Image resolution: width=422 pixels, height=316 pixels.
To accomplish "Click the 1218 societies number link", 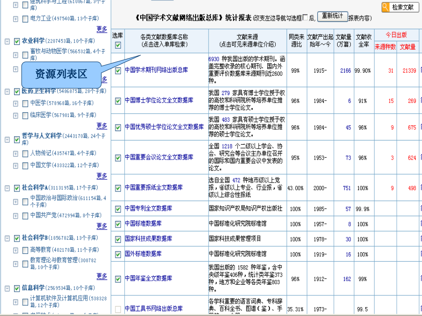I will pos(227,147).
